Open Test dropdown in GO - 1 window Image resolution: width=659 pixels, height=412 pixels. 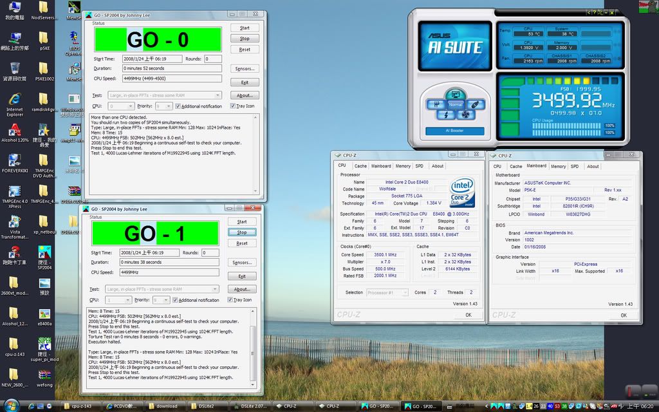coord(162,289)
